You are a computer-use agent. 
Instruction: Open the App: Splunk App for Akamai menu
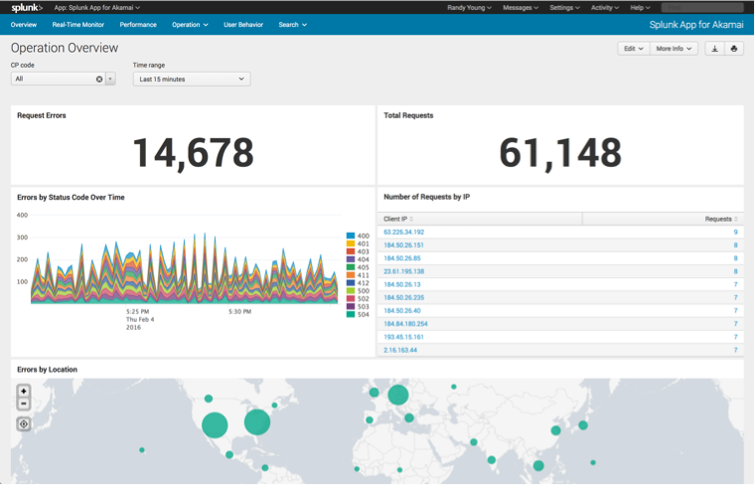(x=96, y=8)
